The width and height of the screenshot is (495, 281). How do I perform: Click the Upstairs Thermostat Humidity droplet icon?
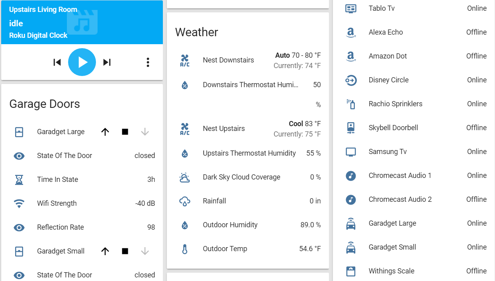[185, 153]
